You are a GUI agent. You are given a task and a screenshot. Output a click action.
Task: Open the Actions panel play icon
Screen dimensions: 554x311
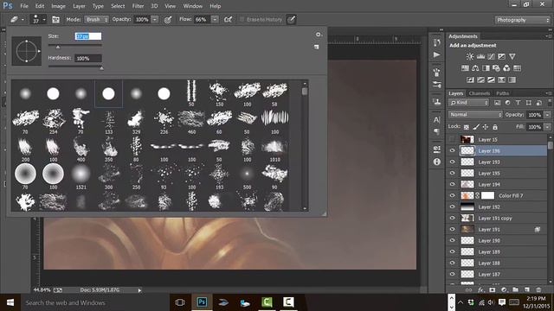point(436,55)
